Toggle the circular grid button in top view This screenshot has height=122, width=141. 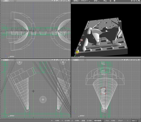(x=15, y=1)
